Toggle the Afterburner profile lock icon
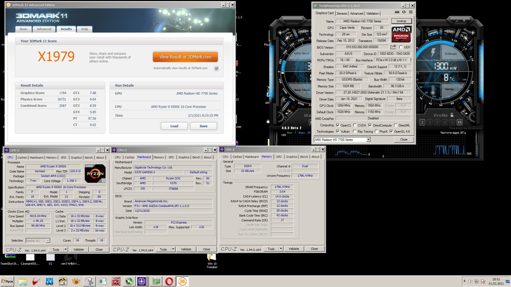The image size is (511, 287). tap(452, 115)
